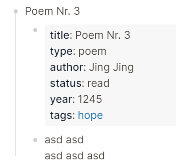This screenshot has height=166, width=176.
Task: Click the bullet next to the properties block
Action: coord(35,30)
